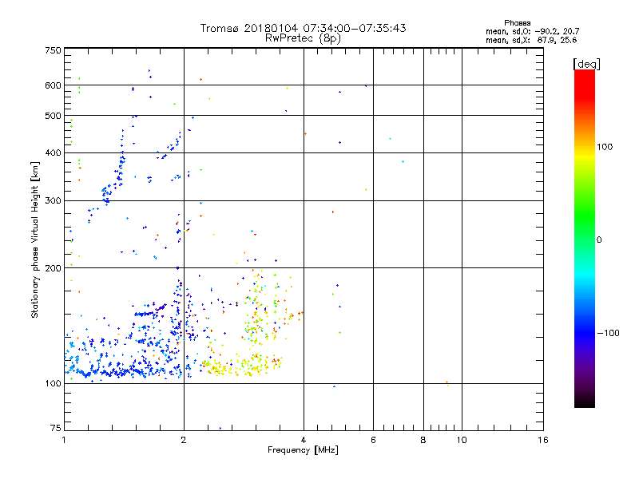Click the x-axis '2' frequency tick label

pyautogui.click(x=184, y=440)
